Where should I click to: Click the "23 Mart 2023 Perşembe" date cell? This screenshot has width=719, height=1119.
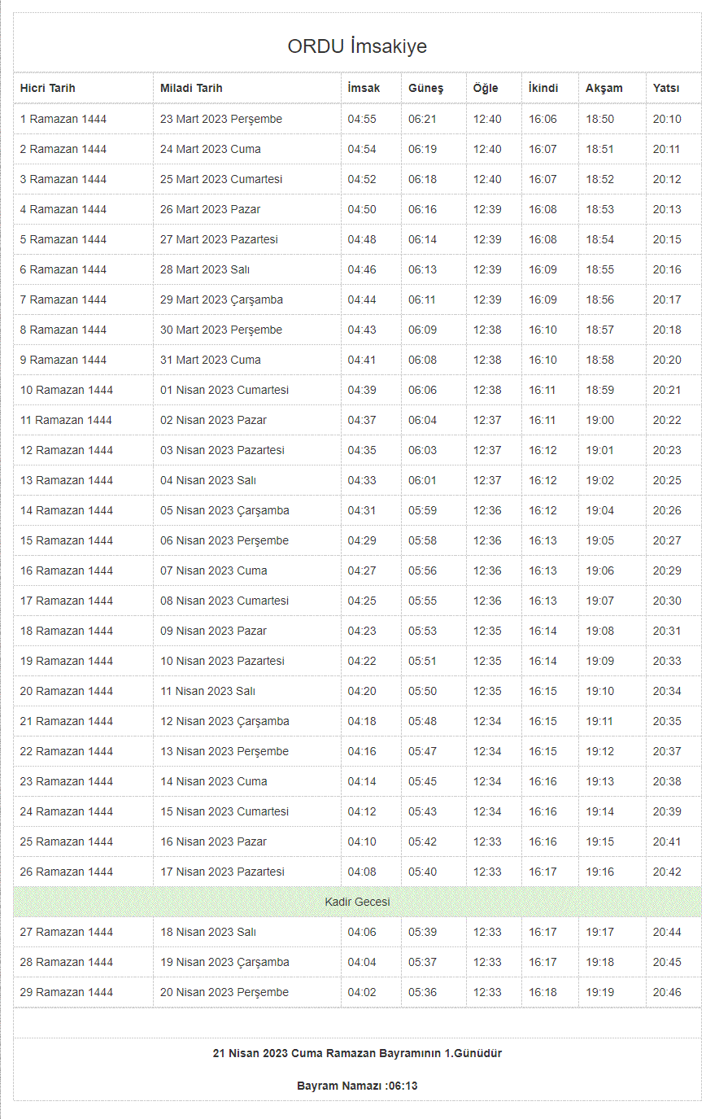pyautogui.click(x=221, y=119)
